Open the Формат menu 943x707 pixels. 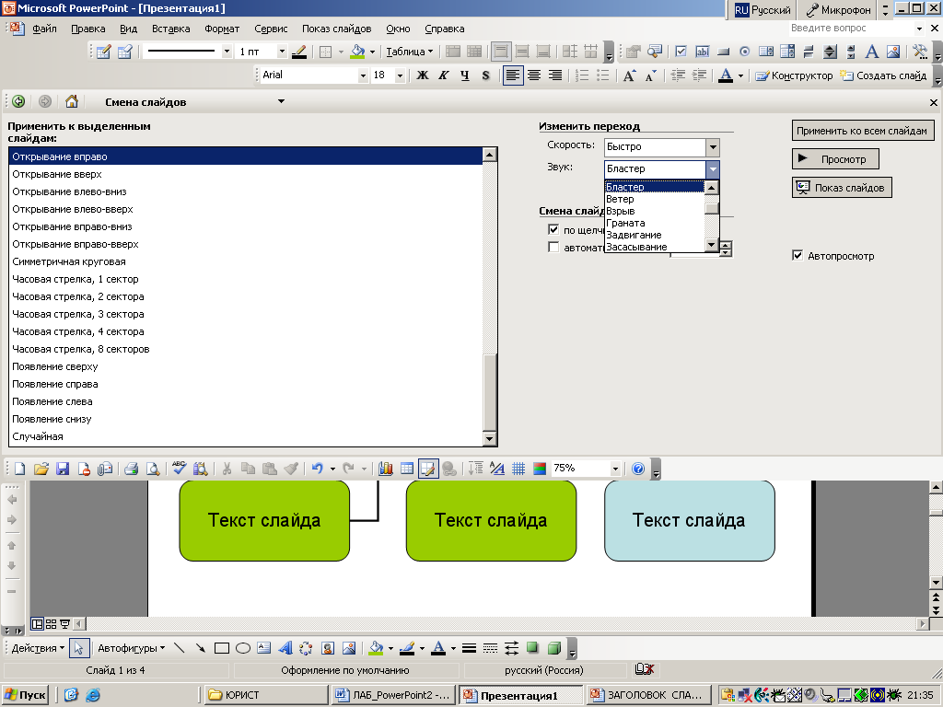point(222,29)
